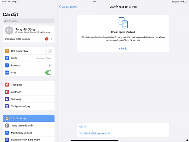This screenshot has height=142, width=189.
Task: Click the Tìm kiếm search field
Action: (x=28, y=21)
